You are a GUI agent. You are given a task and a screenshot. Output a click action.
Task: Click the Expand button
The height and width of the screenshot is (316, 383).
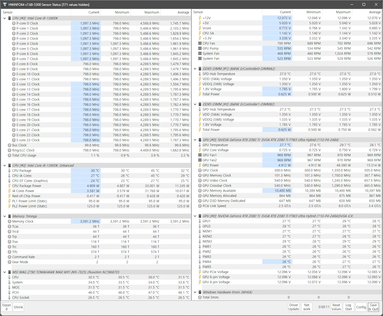(x=6, y=307)
